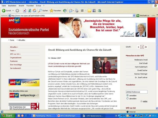This screenshot has width=158, height=118.
Task: Click the Zurück back arrow icon
Action: pos(4,10)
